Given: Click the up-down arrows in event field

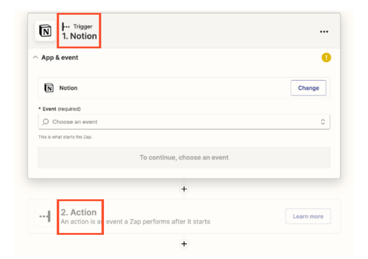Looking at the screenshot, I should pos(323,122).
